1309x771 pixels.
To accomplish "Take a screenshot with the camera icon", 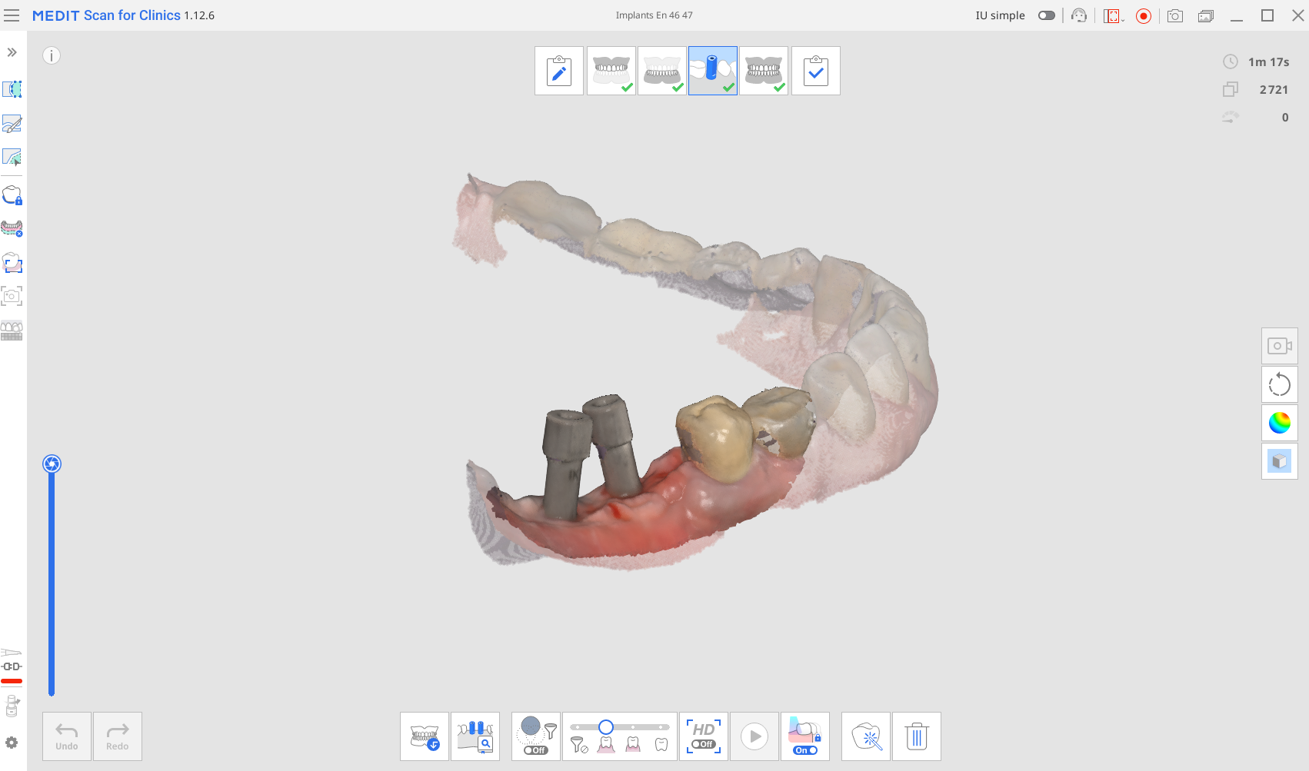I will click(x=1175, y=15).
